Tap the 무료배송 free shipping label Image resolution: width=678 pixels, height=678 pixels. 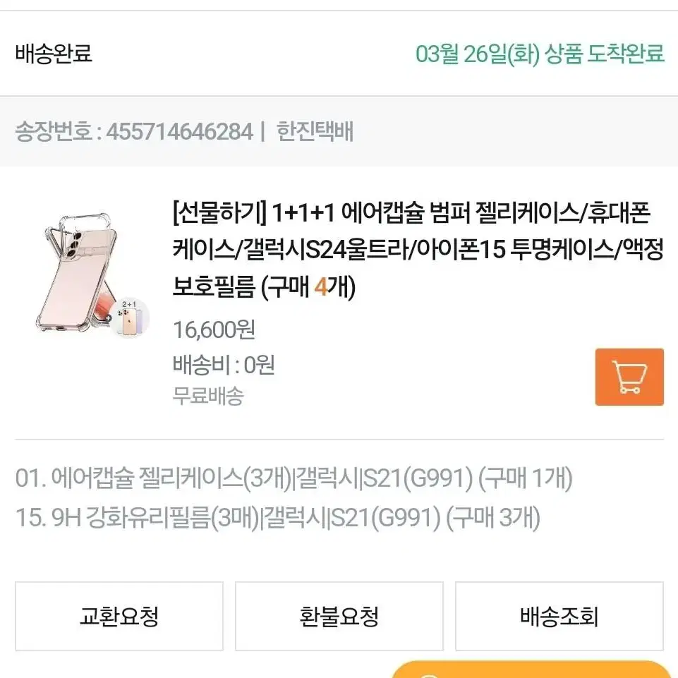(208, 396)
